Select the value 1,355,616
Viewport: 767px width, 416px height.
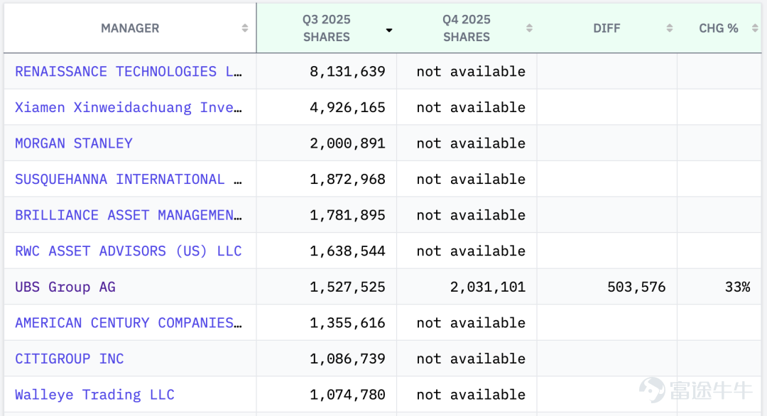coord(347,322)
